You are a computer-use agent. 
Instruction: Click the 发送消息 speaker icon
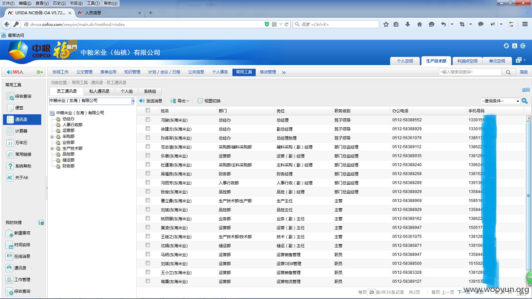point(142,101)
